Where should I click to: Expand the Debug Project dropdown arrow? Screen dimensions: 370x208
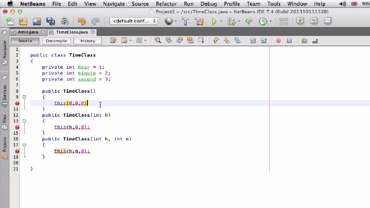239,21
